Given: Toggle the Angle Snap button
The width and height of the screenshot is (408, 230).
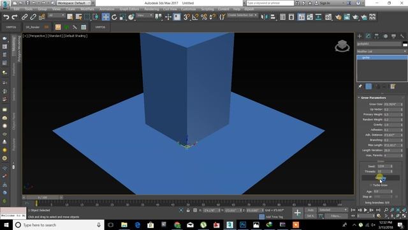Looking at the screenshot, I should [x=195, y=17].
